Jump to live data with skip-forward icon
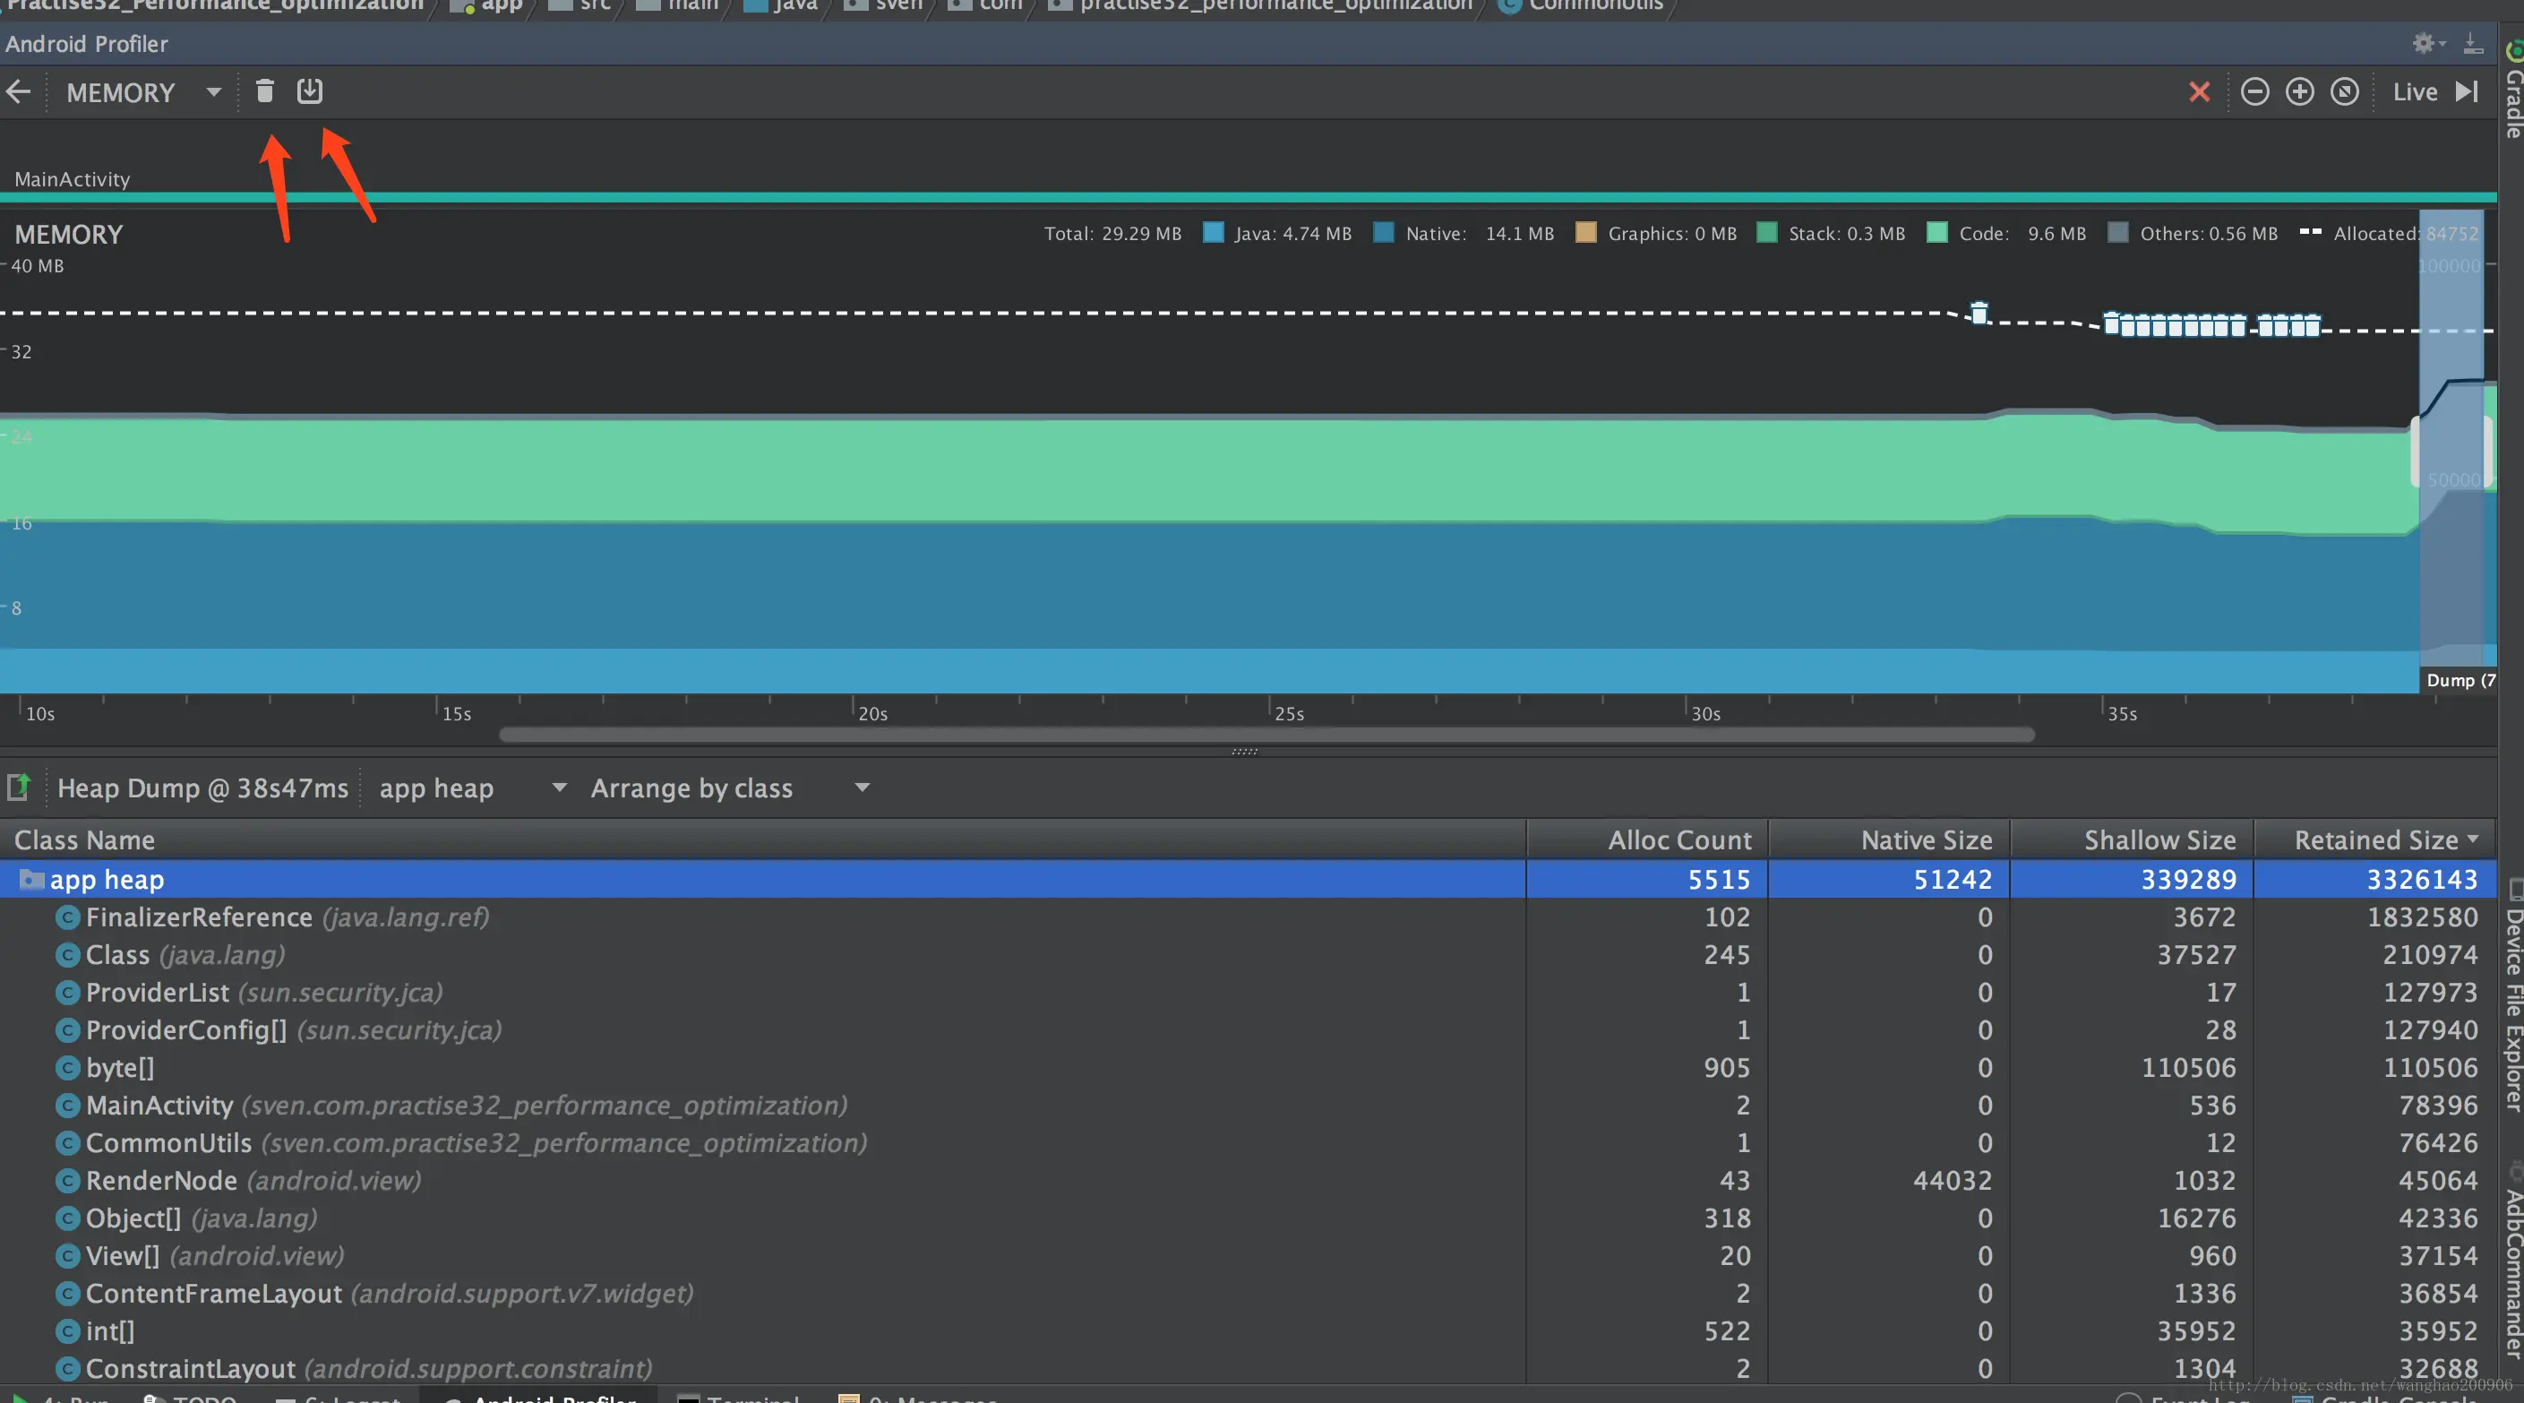 click(2468, 92)
